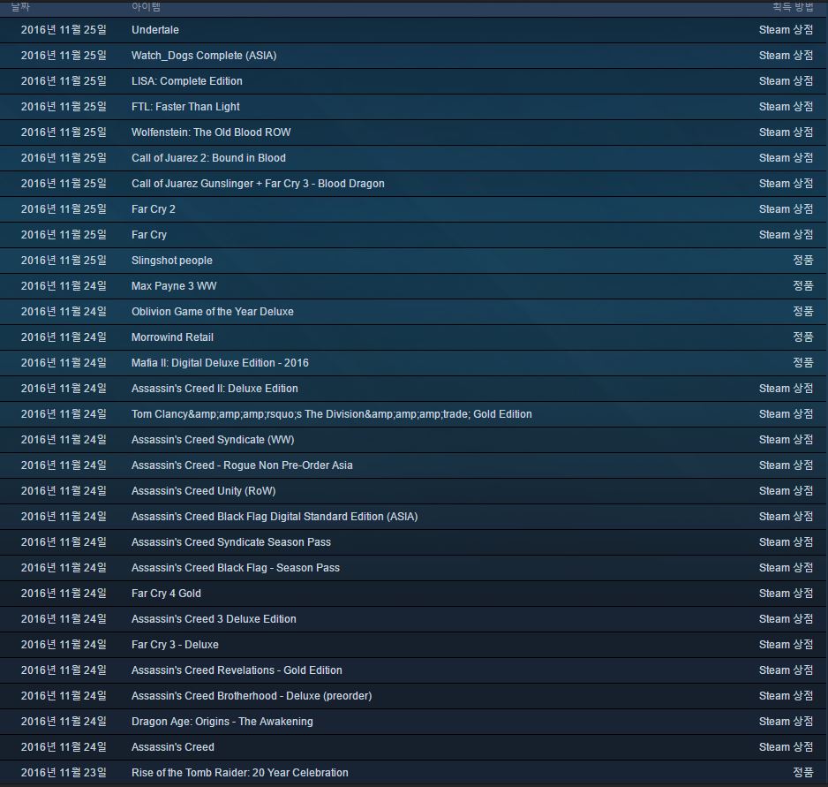
Task: Click the 2016년 11월 23일 date
Action: click(64, 773)
